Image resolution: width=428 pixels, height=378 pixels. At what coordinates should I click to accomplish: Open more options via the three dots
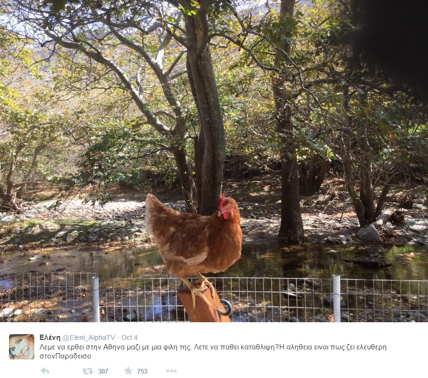[172, 371]
